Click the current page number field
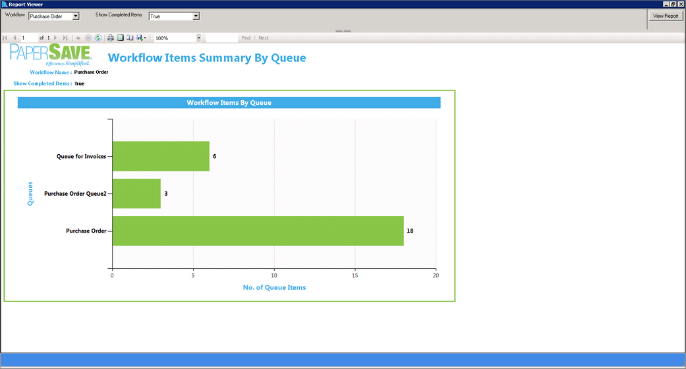The width and height of the screenshot is (686, 369). tap(29, 38)
